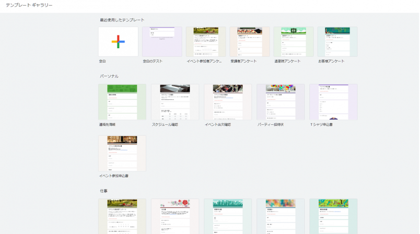Screen dimensions: 420x234
Task: Select the 連絡先情報 template thumbnail
Action: click(x=122, y=102)
